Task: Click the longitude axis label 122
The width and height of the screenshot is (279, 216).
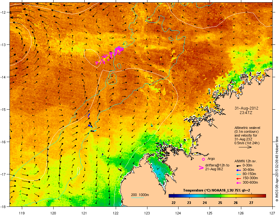Action: coord(116,213)
